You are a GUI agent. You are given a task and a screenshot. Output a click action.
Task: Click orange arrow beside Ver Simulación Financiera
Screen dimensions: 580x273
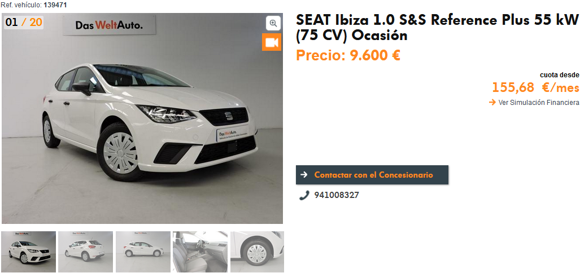click(492, 102)
